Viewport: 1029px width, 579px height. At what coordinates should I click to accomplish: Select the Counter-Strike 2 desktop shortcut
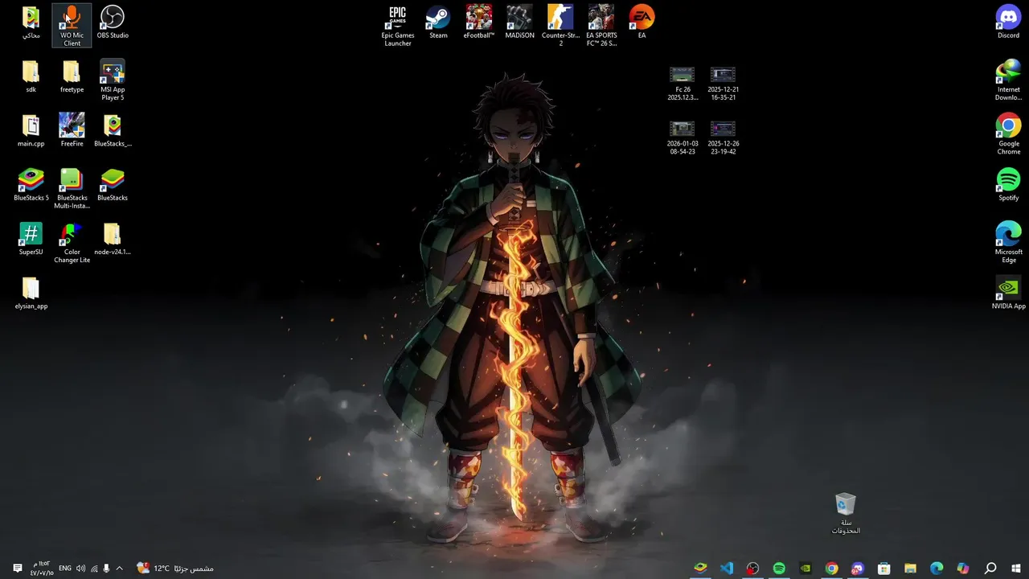tap(560, 26)
